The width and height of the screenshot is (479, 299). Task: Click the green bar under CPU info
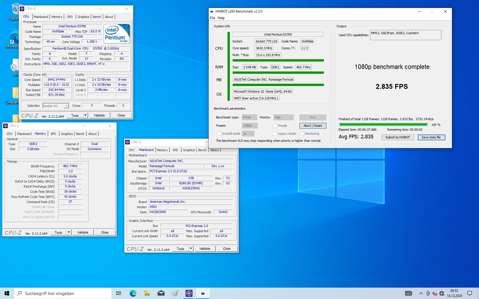[x=278, y=60]
